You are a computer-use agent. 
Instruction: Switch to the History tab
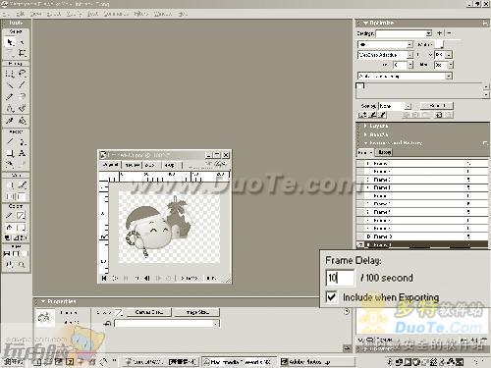tap(384, 152)
